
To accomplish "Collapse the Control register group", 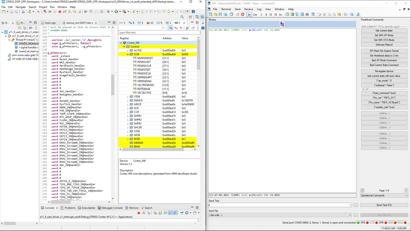I will click(124, 46).
